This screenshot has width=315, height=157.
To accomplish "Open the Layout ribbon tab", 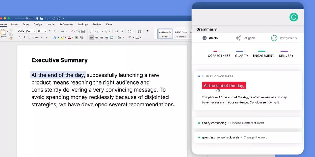I will pos(51,24).
